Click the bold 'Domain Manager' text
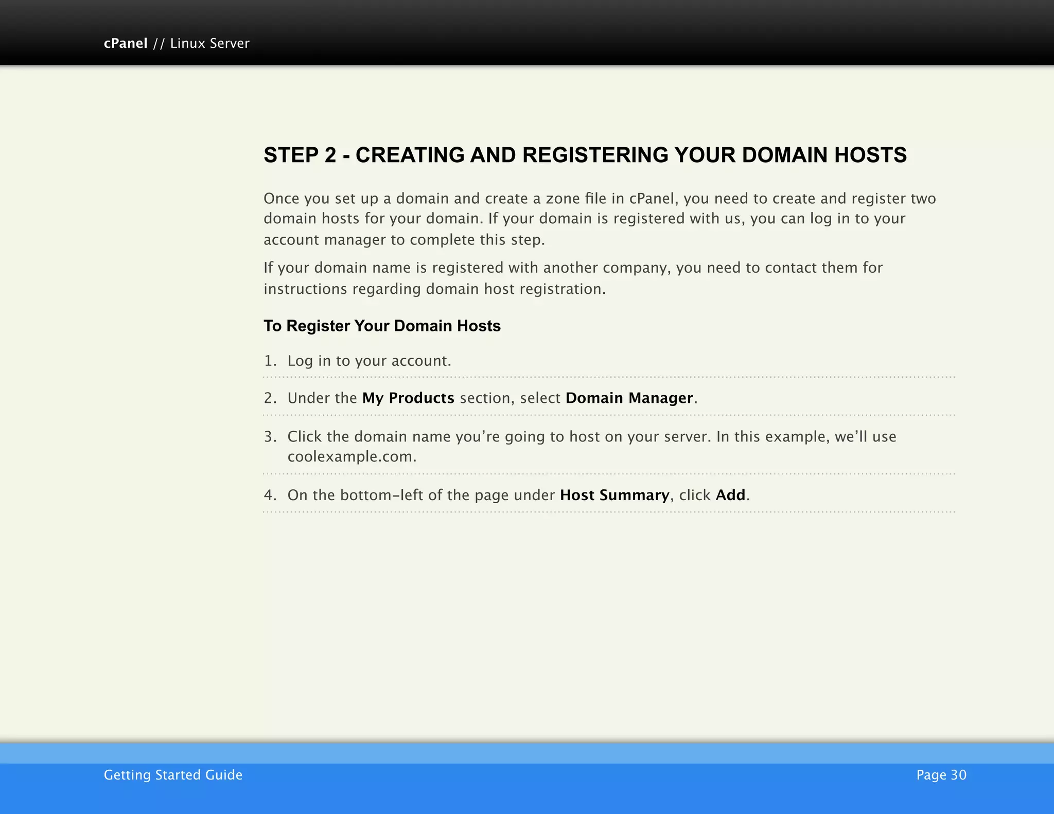This screenshot has height=814, width=1054. (x=629, y=398)
